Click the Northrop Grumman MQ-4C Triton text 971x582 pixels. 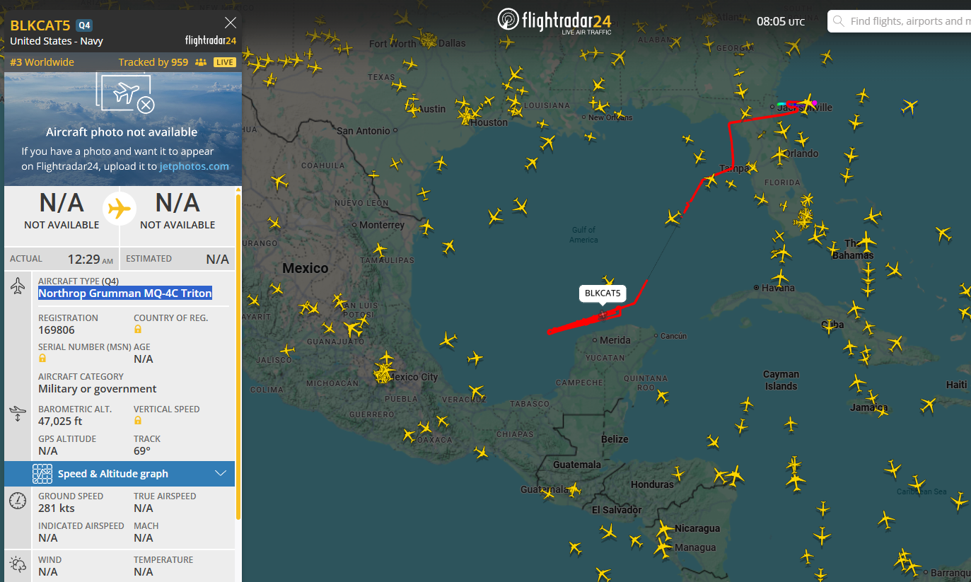click(x=125, y=293)
